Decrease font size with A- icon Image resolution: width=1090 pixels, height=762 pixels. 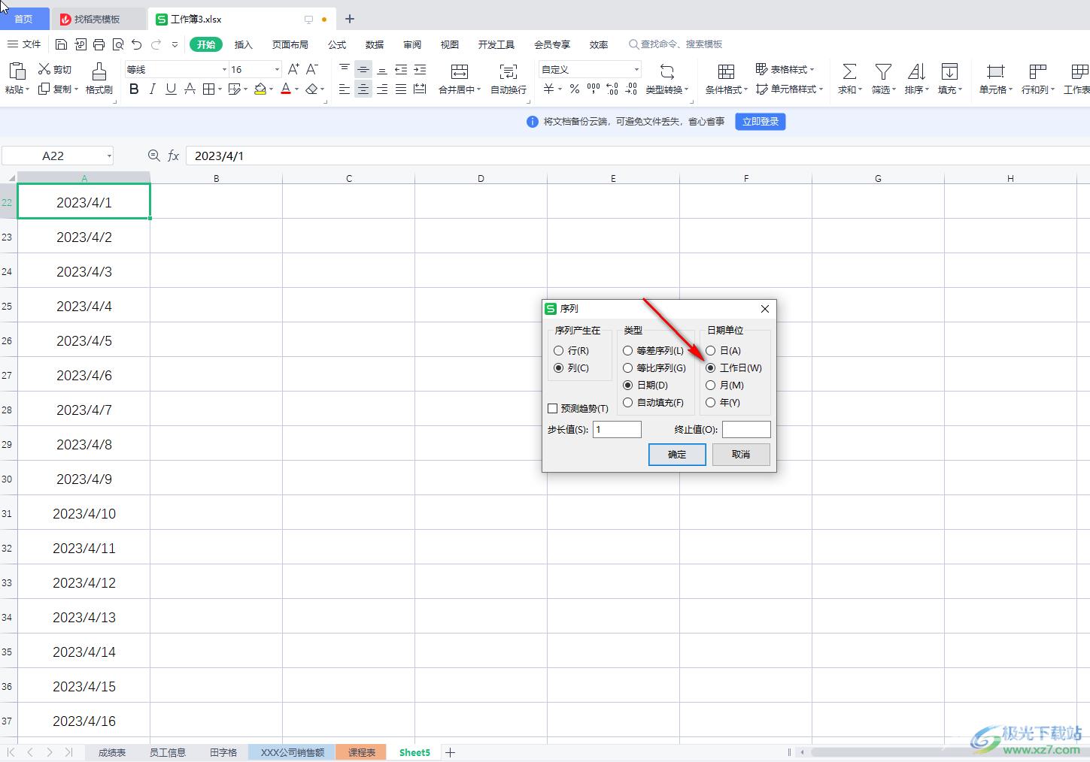[x=312, y=69]
